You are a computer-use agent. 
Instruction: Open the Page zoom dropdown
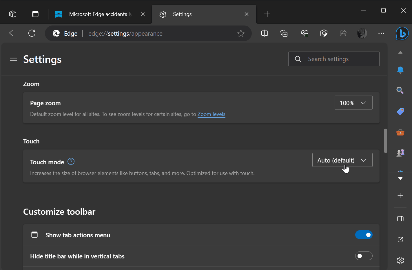pos(353,103)
